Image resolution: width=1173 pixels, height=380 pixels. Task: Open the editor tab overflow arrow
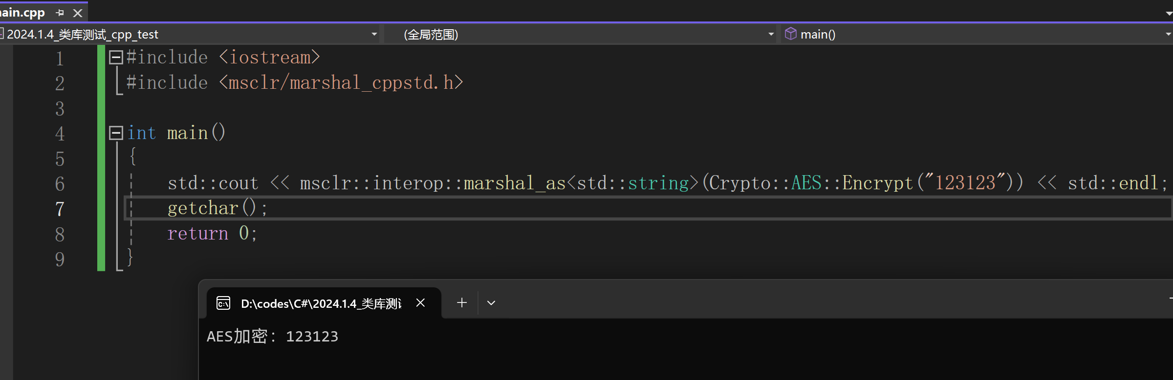pos(1168,13)
